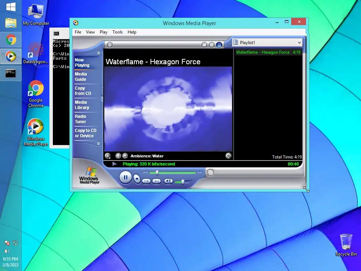View visualization in full screen
This screenshot has width=361, height=271.
point(228,156)
